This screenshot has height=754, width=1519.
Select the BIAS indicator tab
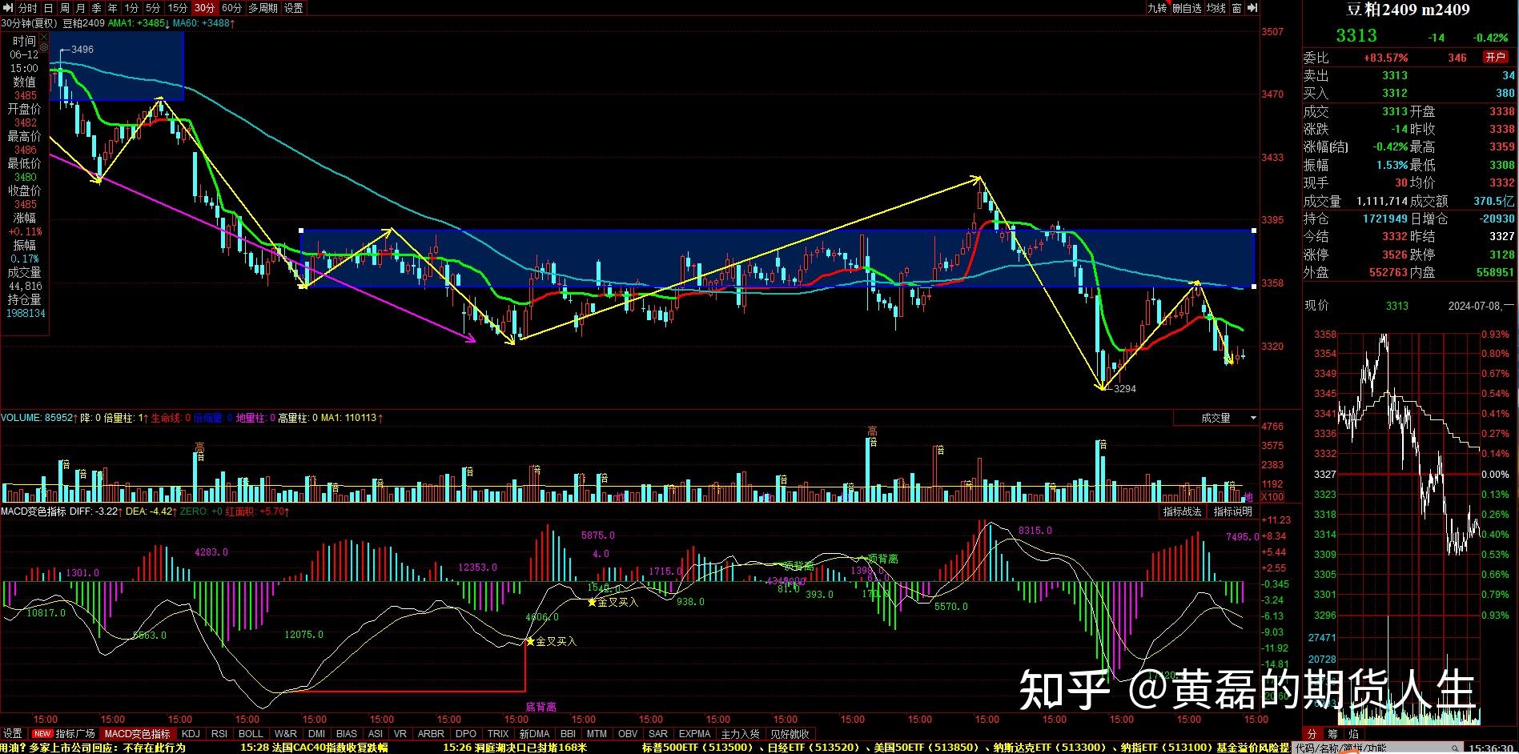[347, 733]
